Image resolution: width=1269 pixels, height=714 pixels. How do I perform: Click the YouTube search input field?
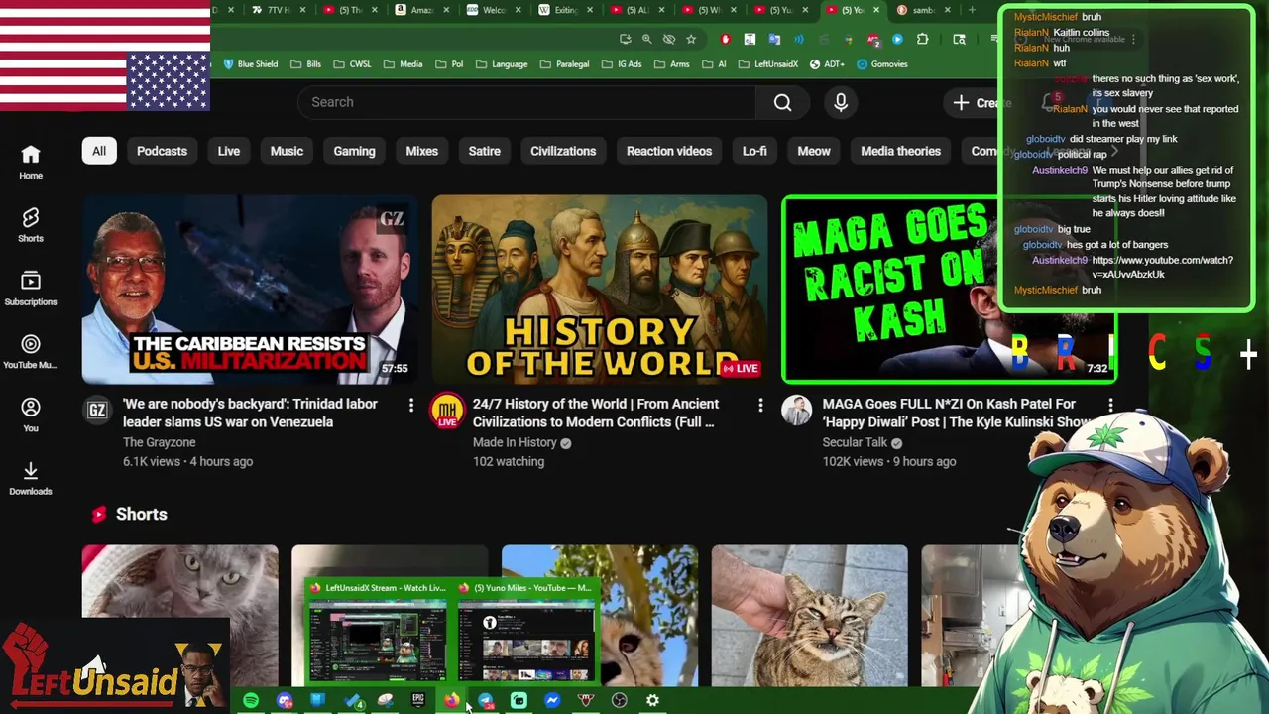[526, 102]
